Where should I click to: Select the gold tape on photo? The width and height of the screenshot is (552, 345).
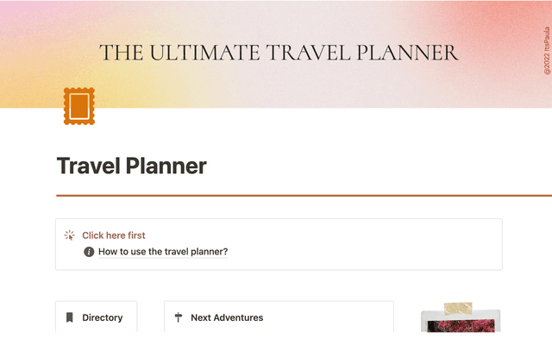point(458,310)
